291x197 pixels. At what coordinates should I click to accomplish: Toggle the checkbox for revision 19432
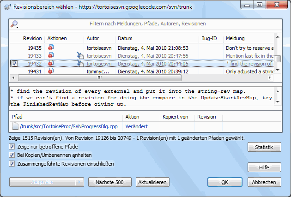[x=14, y=64]
